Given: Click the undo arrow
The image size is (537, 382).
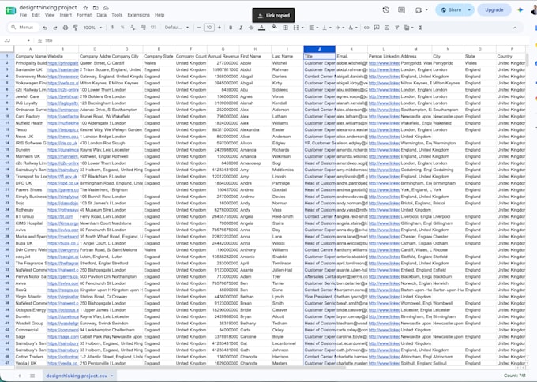Looking at the screenshot, I should (45, 28).
